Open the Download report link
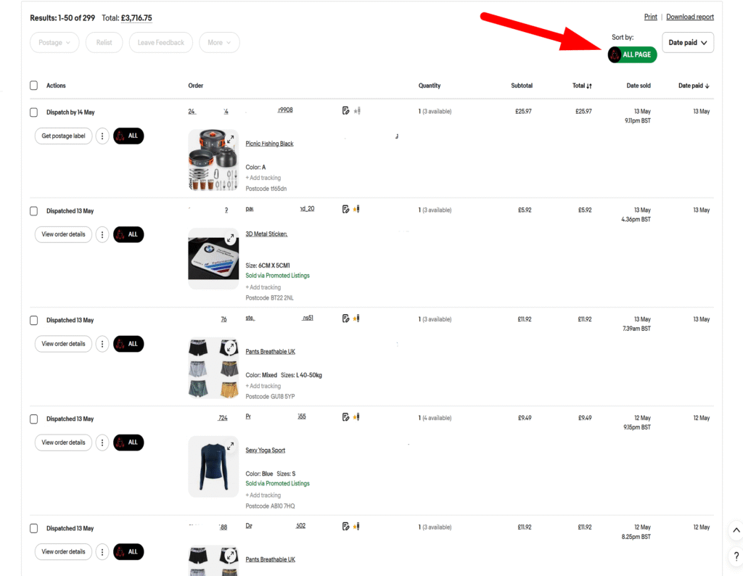Viewport: 743px width, 576px height. coord(689,17)
